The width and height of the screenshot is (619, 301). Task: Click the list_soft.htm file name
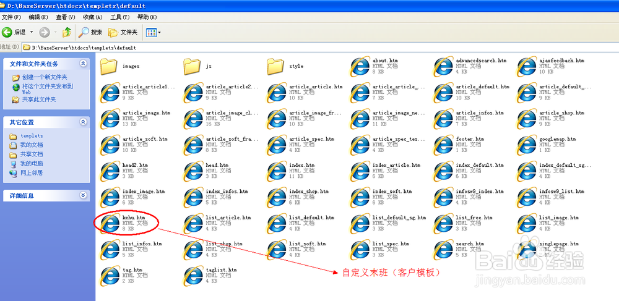coord(307,244)
